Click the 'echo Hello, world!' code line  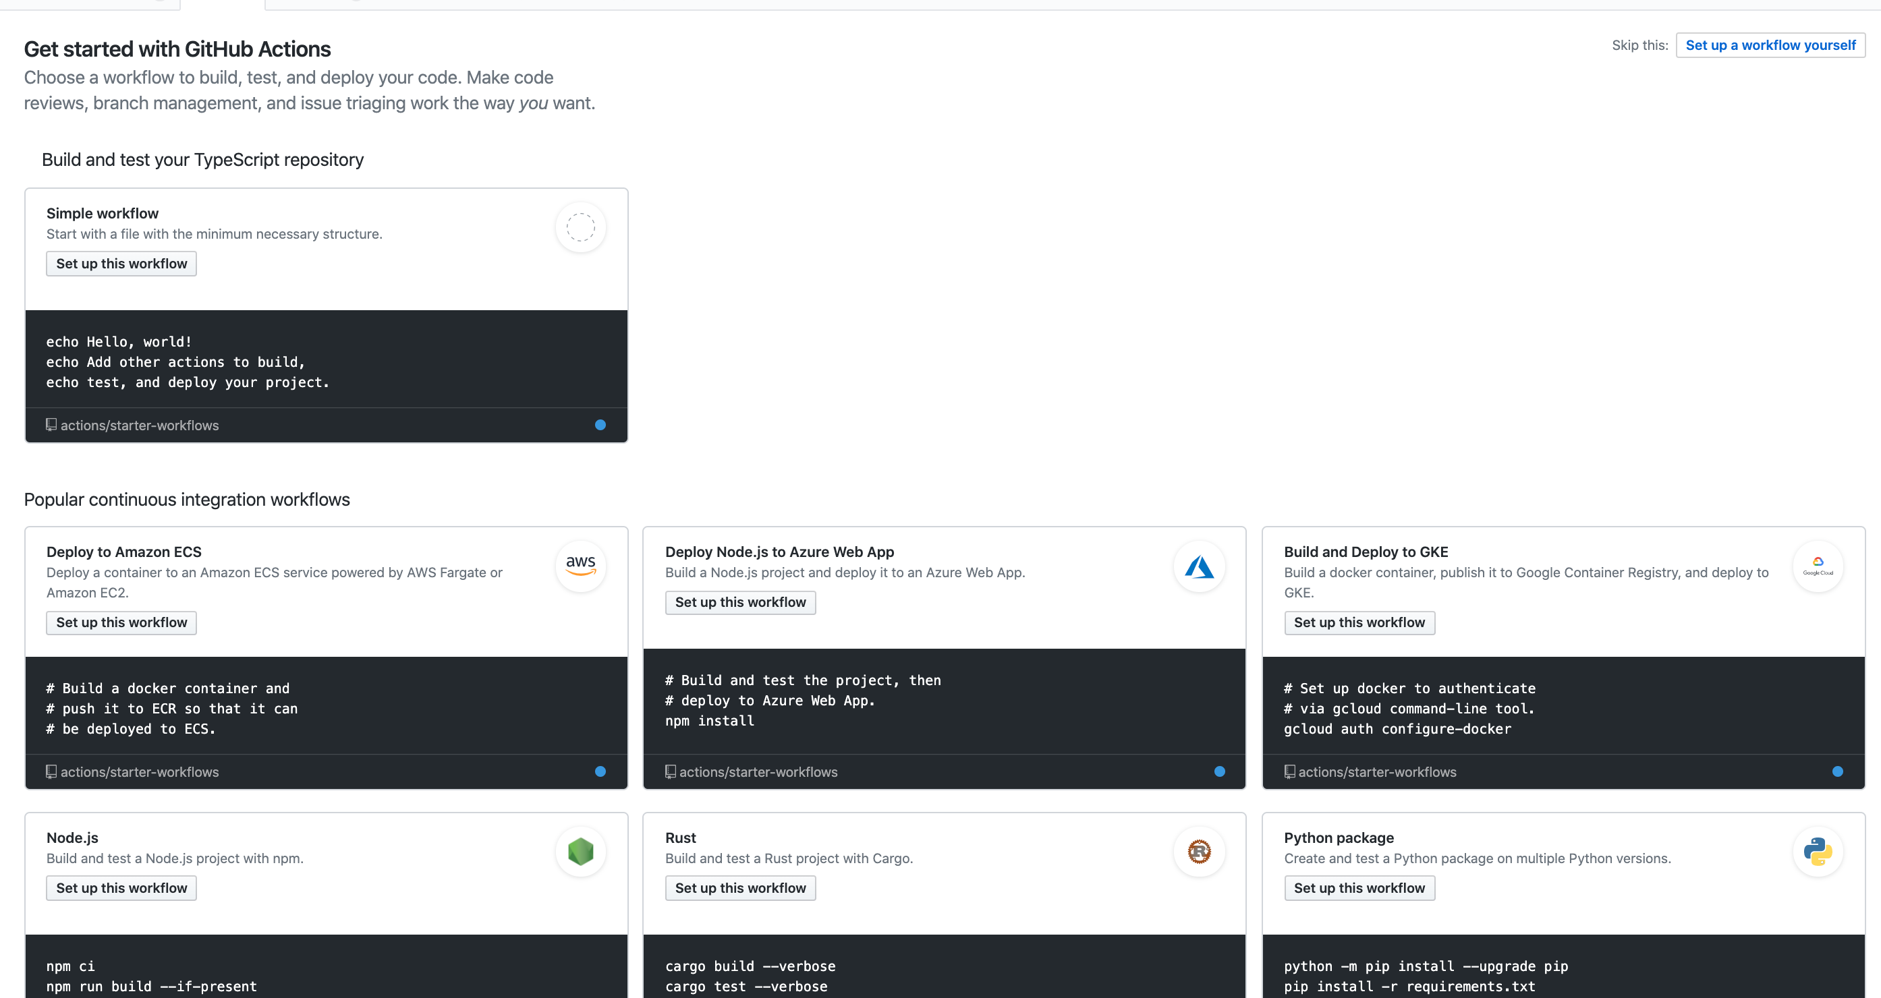pyautogui.click(x=119, y=342)
